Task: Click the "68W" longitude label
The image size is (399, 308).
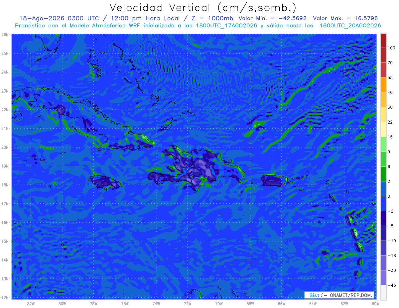Action: point(250,303)
